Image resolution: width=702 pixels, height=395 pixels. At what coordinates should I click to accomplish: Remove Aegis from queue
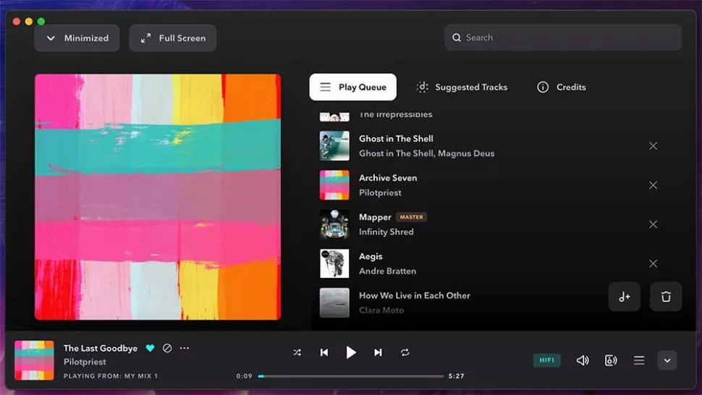(654, 263)
